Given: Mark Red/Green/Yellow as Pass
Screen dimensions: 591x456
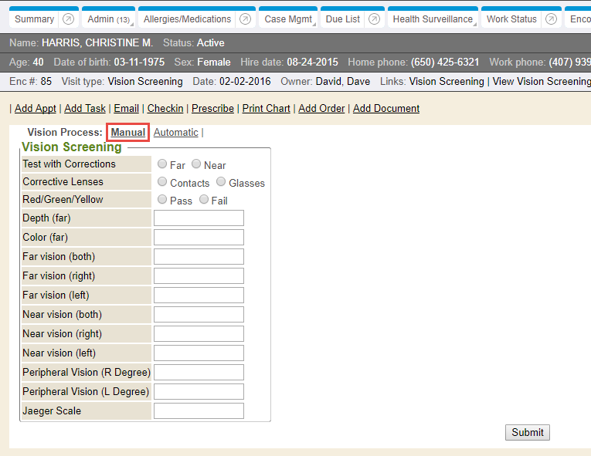Looking at the screenshot, I should pos(162,200).
